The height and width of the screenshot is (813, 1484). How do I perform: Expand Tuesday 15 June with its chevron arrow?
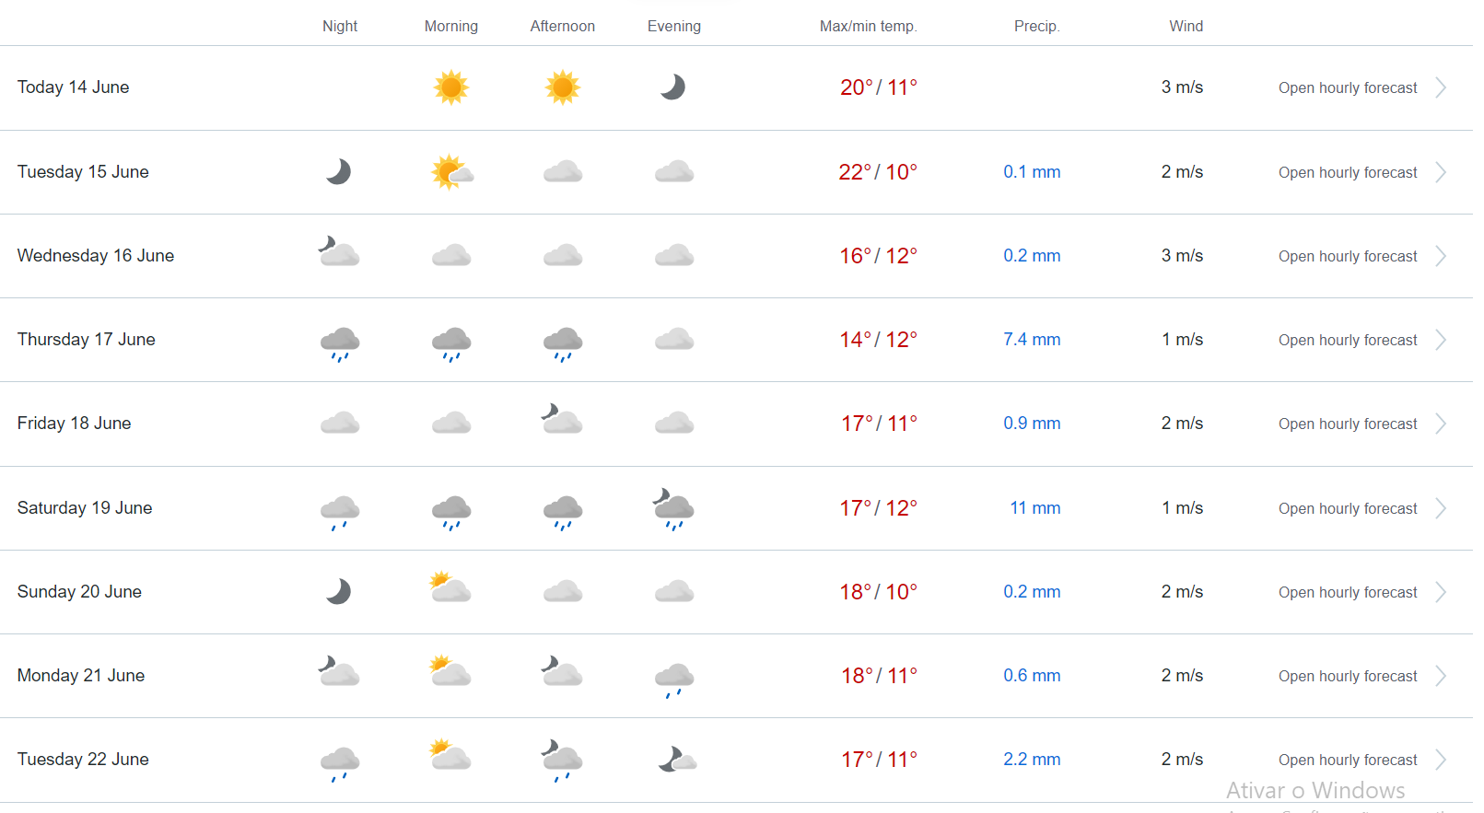tap(1441, 172)
